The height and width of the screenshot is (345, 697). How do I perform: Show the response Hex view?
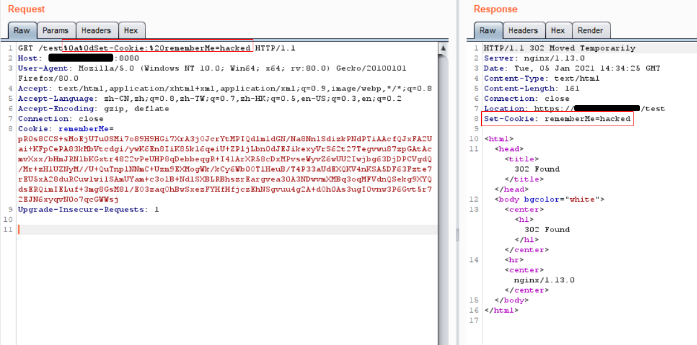(557, 31)
